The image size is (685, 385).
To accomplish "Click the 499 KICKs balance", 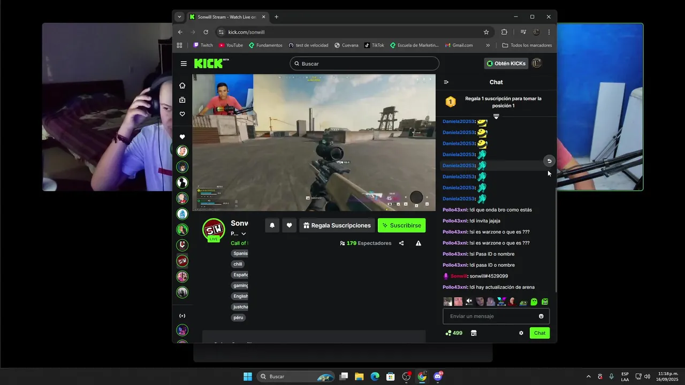I will tap(454, 333).
